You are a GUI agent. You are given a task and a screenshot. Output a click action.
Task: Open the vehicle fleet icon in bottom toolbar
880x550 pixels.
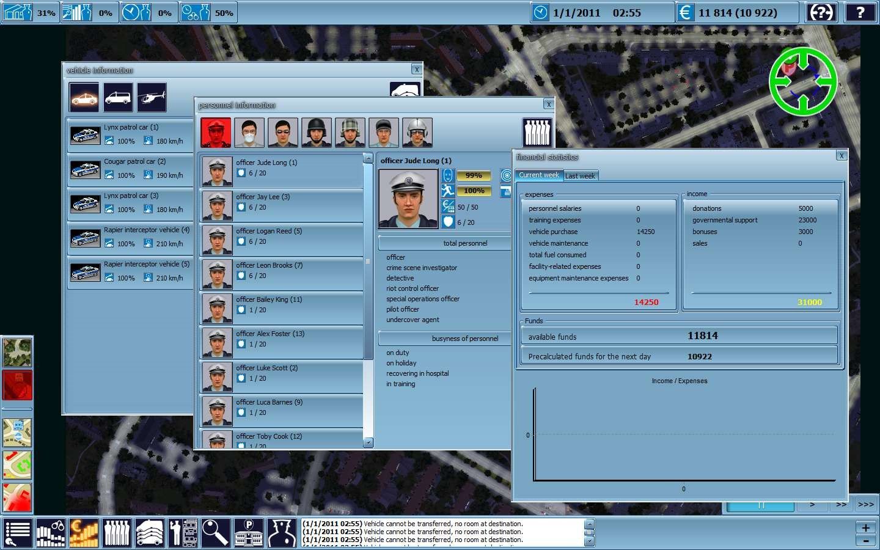[150, 532]
